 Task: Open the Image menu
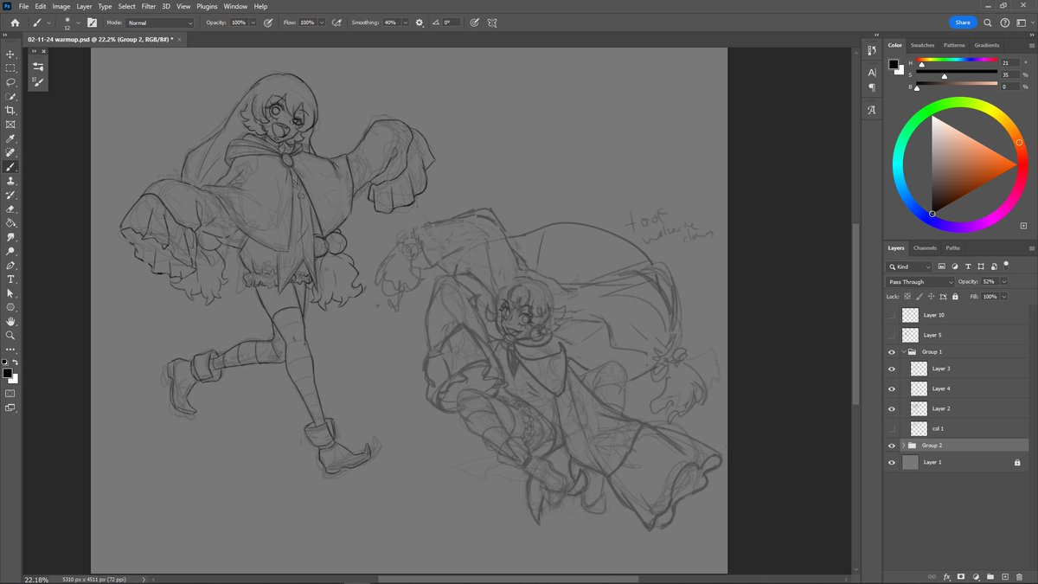pyautogui.click(x=61, y=6)
